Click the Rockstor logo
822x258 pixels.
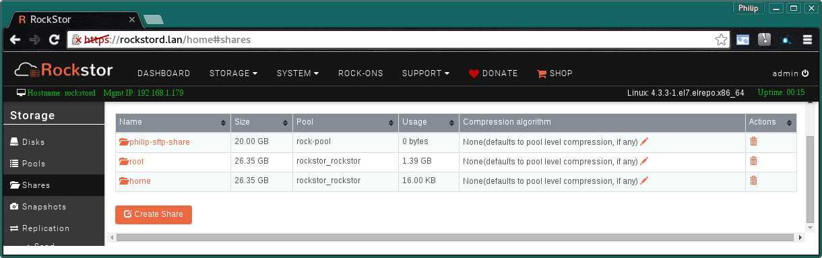click(63, 70)
